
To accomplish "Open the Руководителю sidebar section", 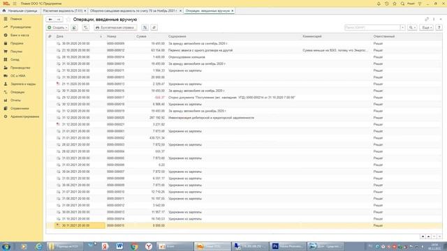I will pos(20,27).
